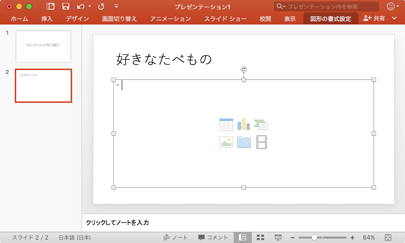
Task: Insert picture from photo browser placeholder icon
Action: [226, 142]
